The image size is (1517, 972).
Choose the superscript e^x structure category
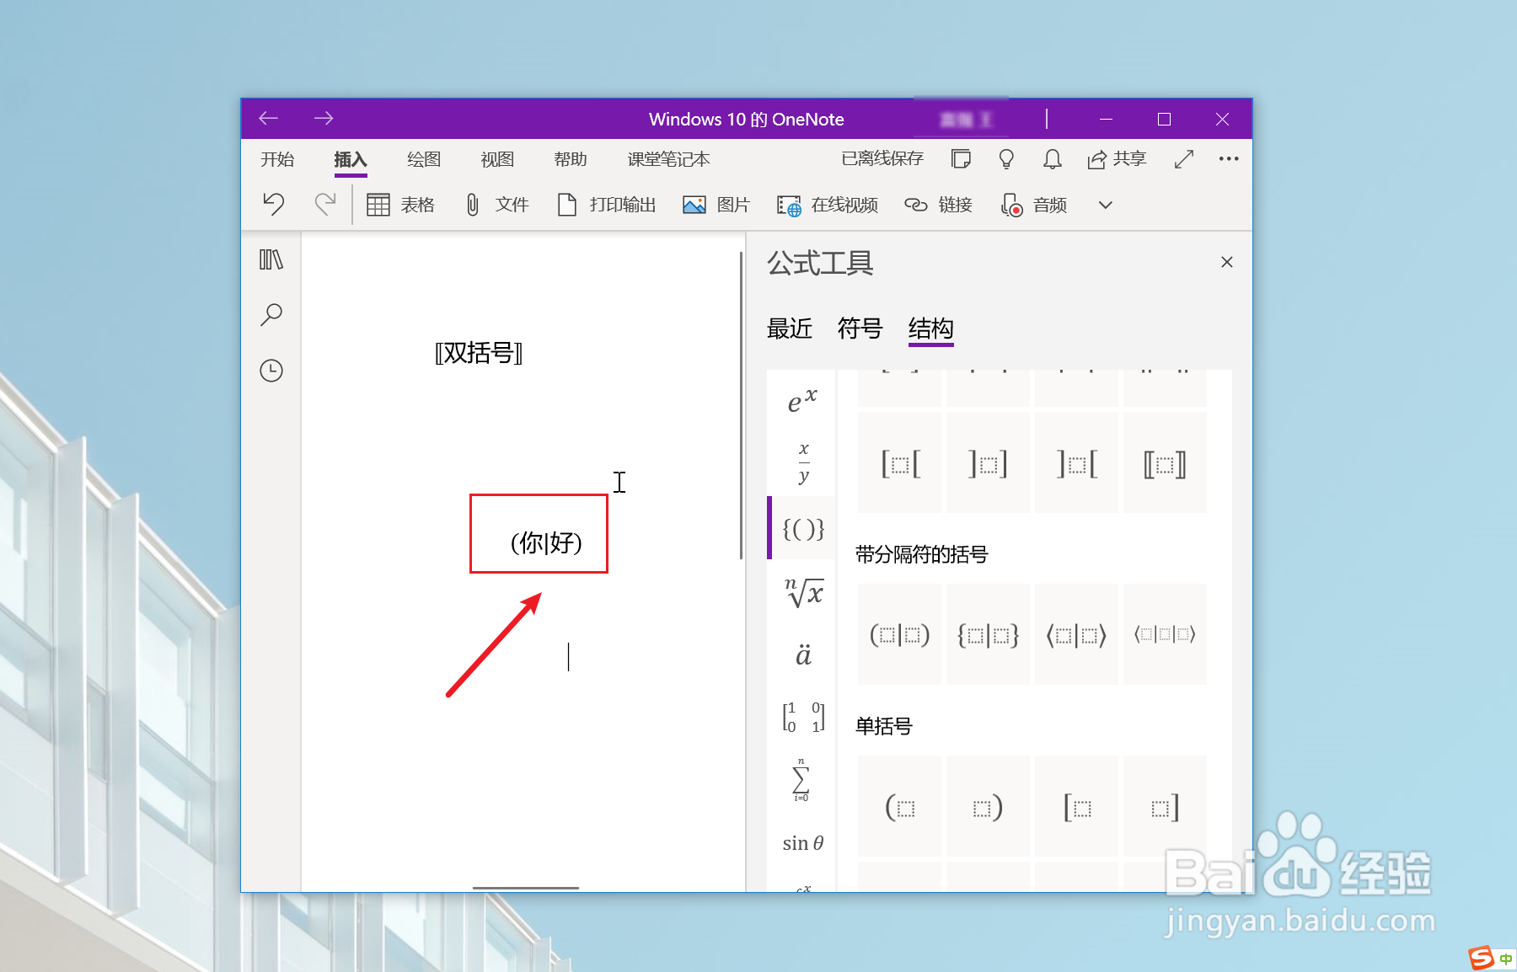point(801,400)
